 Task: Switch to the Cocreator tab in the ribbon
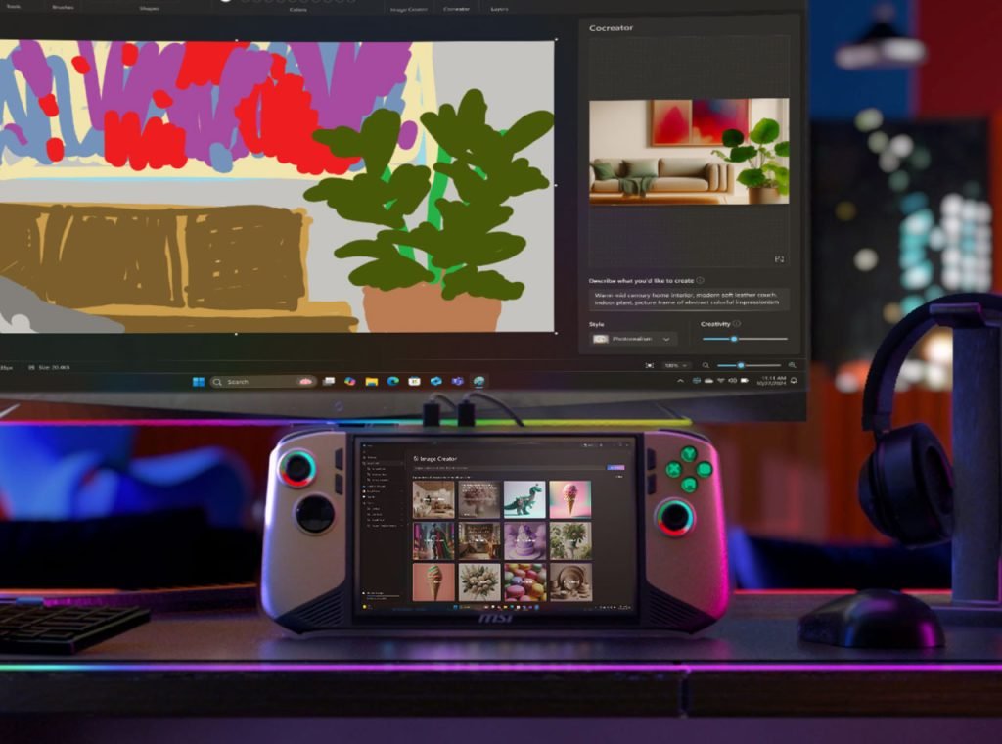[x=456, y=9]
